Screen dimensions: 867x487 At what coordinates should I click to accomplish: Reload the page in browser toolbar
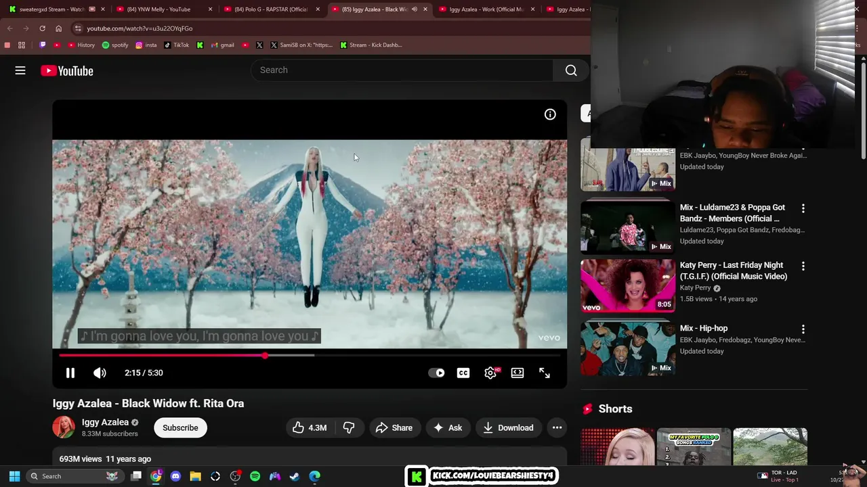(42, 28)
